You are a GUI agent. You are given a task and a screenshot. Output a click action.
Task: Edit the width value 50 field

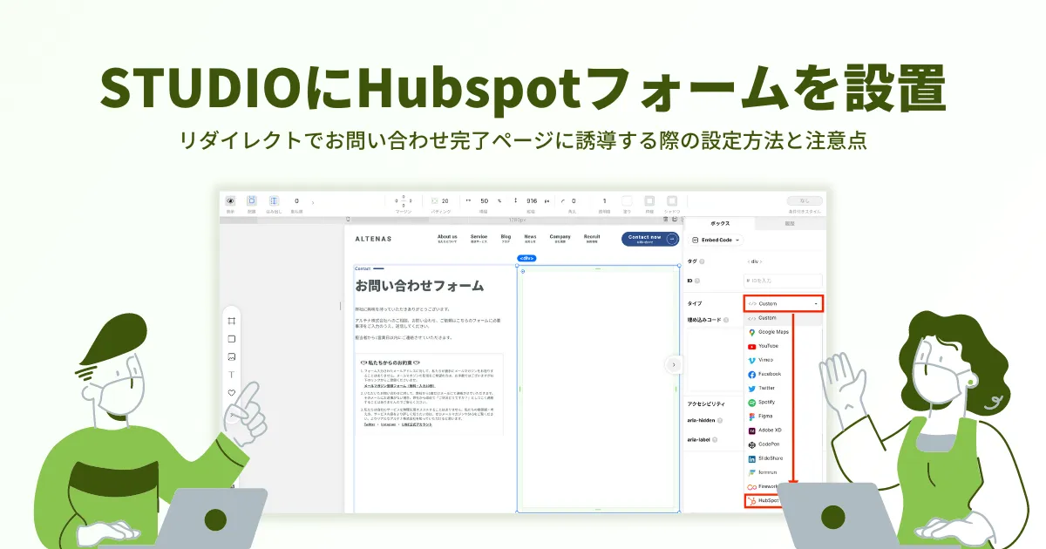[485, 200]
